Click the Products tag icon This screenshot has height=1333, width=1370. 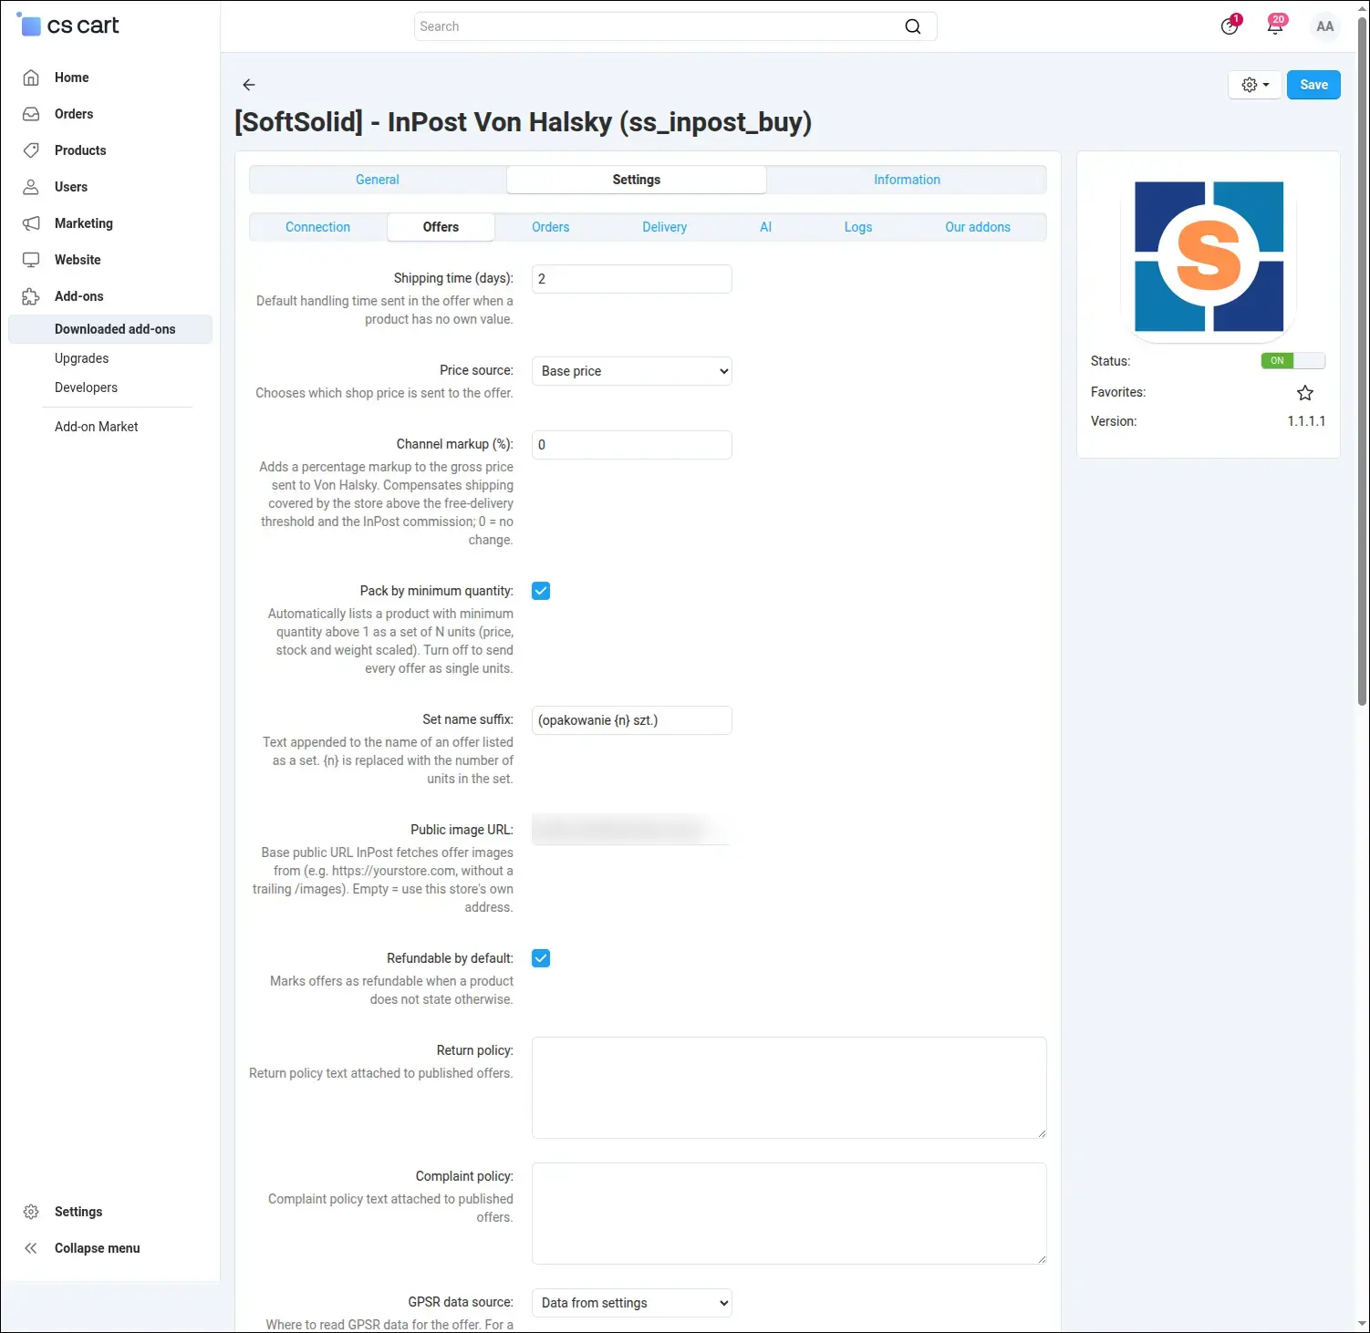(31, 150)
